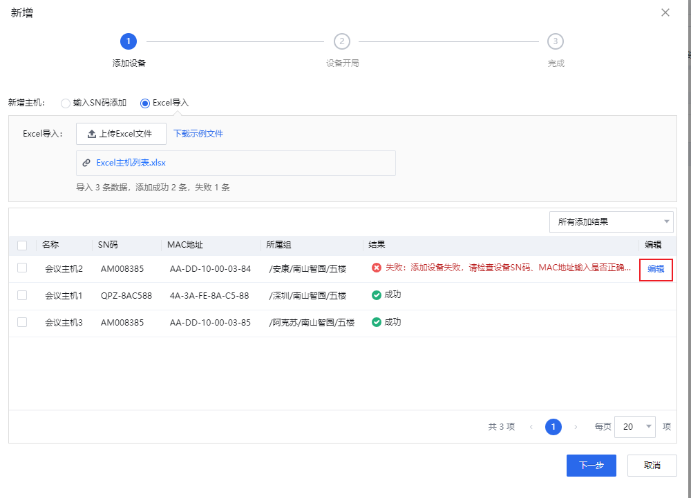This screenshot has height=498, width=691.
Task: Click the 下一步 button
Action: coord(591,466)
